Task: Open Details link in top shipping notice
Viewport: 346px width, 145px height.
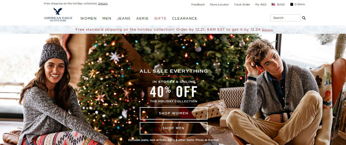Action: pyautogui.click(x=103, y=4)
